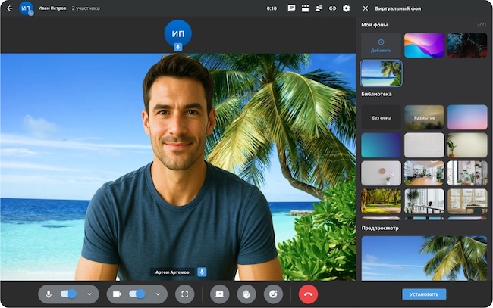The width and height of the screenshot is (493, 308).
Task: Close the Виртуальный фон panel
Action: (x=366, y=8)
